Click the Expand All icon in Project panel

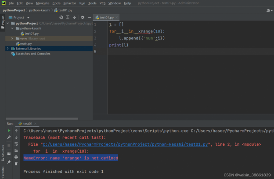coord(68,18)
